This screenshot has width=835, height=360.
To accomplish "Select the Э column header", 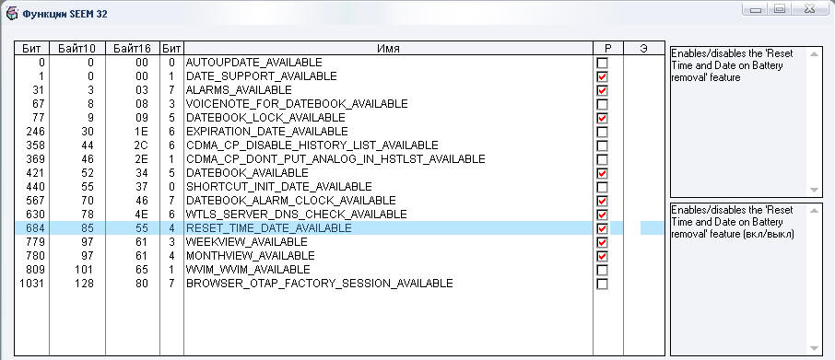I will pyautogui.click(x=644, y=49).
